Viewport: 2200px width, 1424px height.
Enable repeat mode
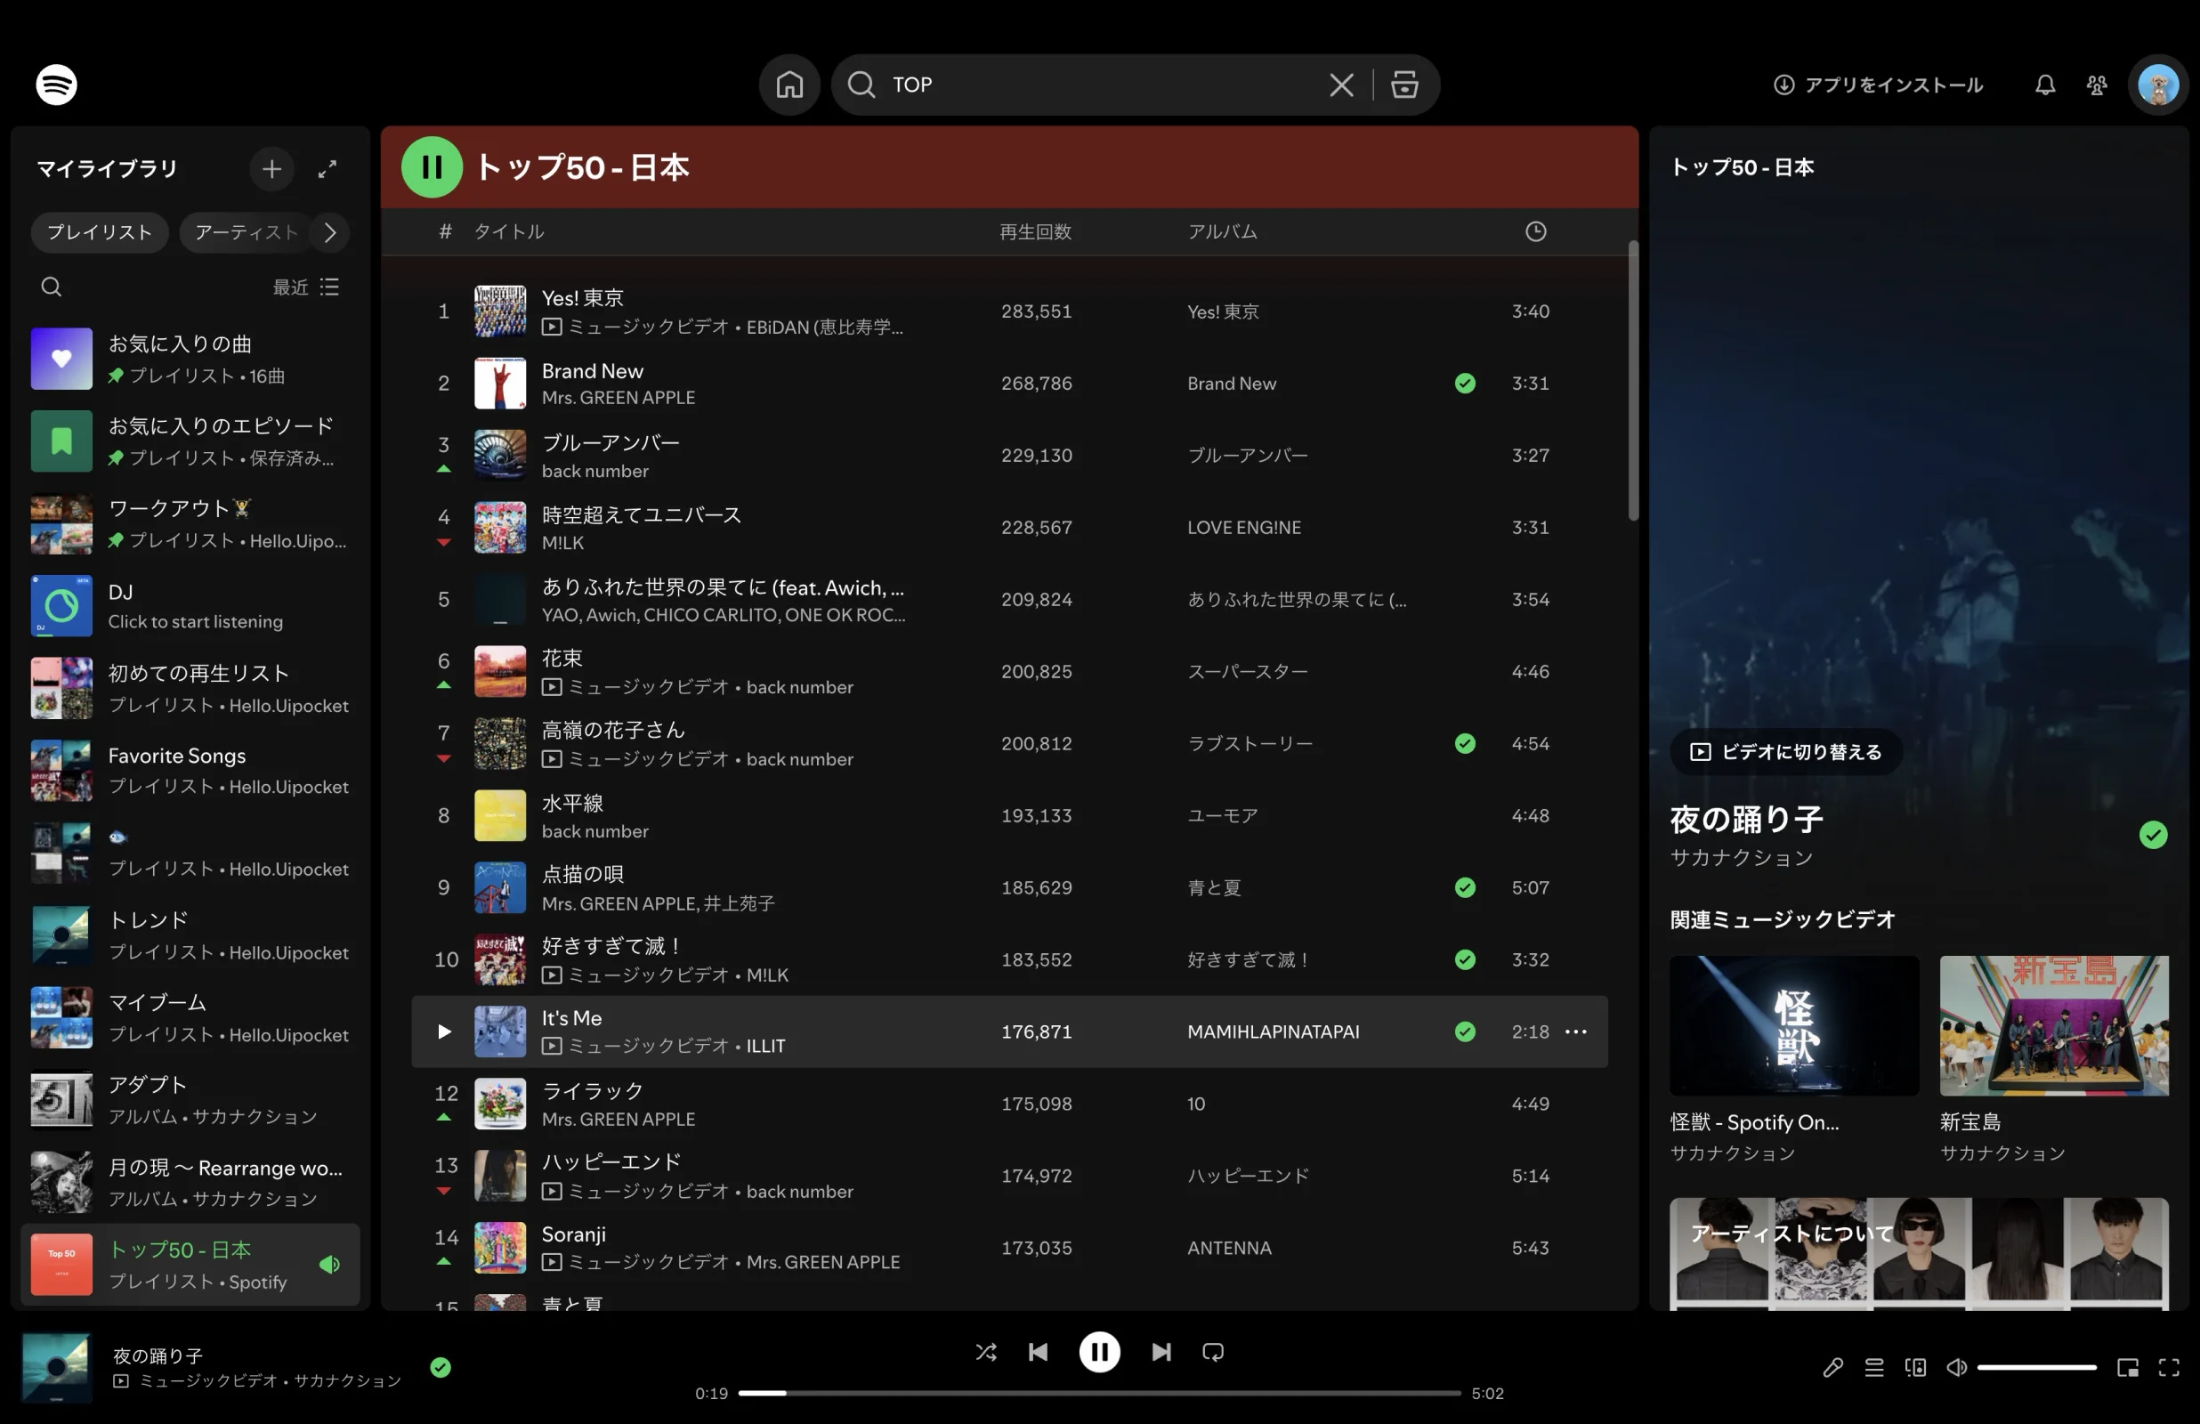(x=1213, y=1352)
